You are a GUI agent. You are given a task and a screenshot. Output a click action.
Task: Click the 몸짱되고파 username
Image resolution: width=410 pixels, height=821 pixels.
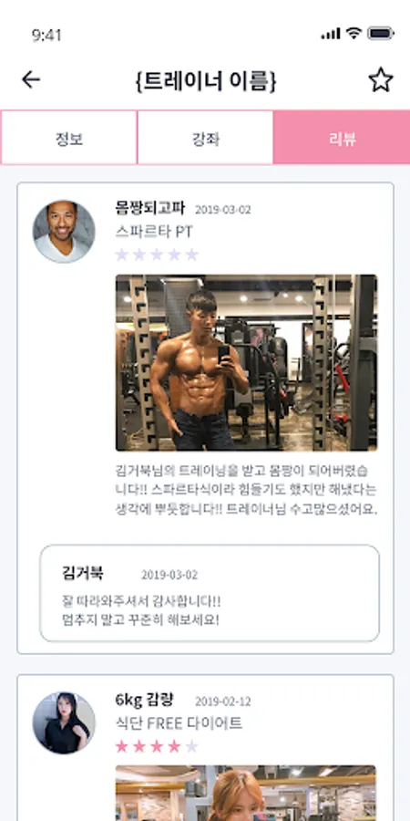[150, 208]
